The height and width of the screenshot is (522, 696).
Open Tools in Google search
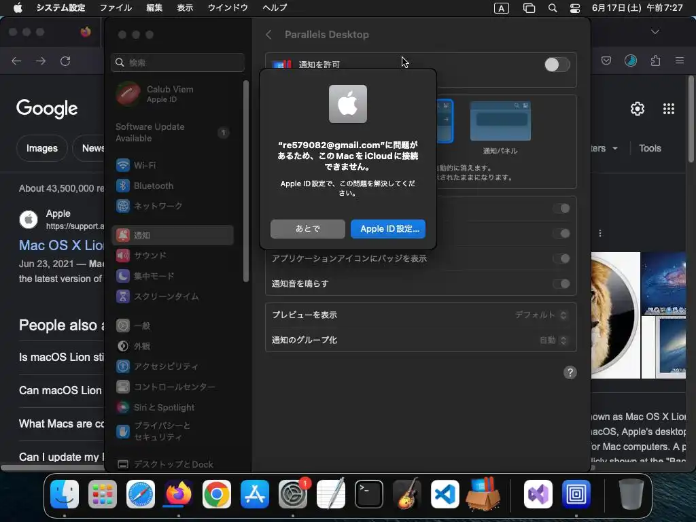pyautogui.click(x=650, y=148)
